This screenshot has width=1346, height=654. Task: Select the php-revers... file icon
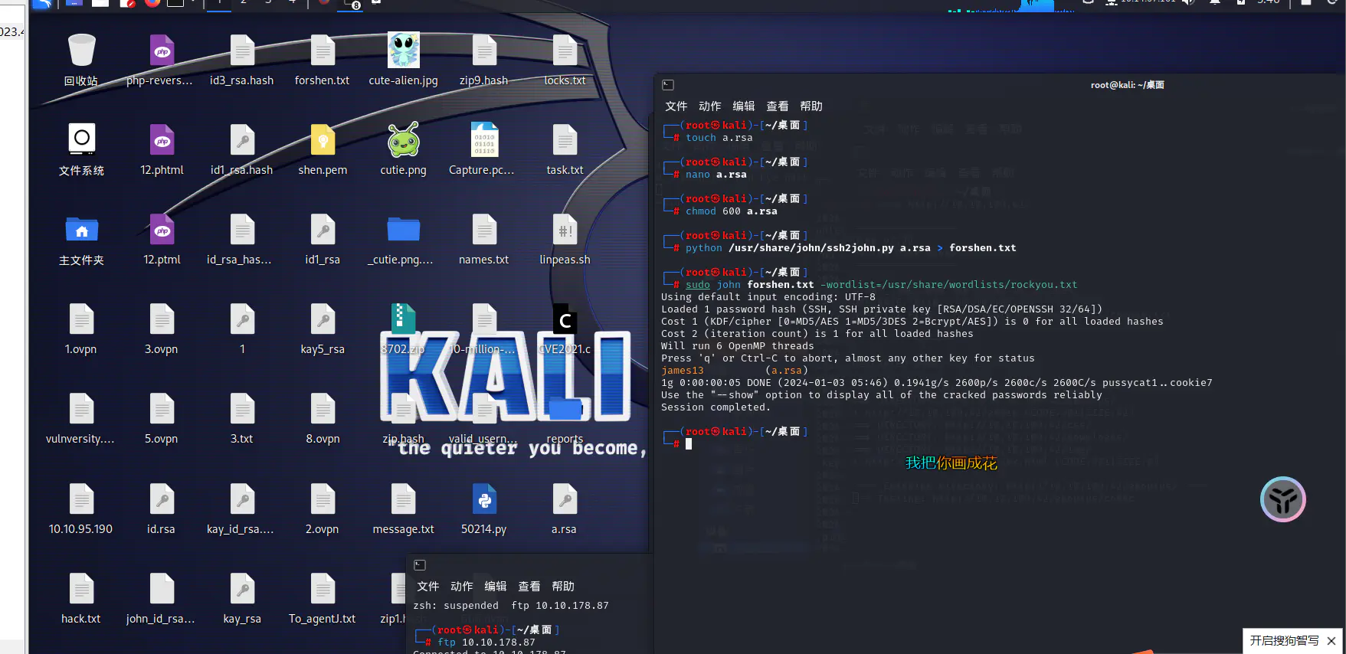[162, 51]
